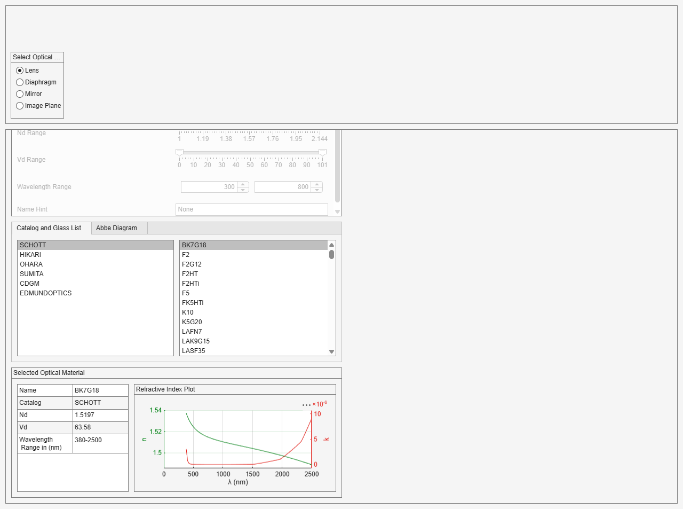
Task: Select LAFN7 in the glass list
Action: pyautogui.click(x=190, y=331)
